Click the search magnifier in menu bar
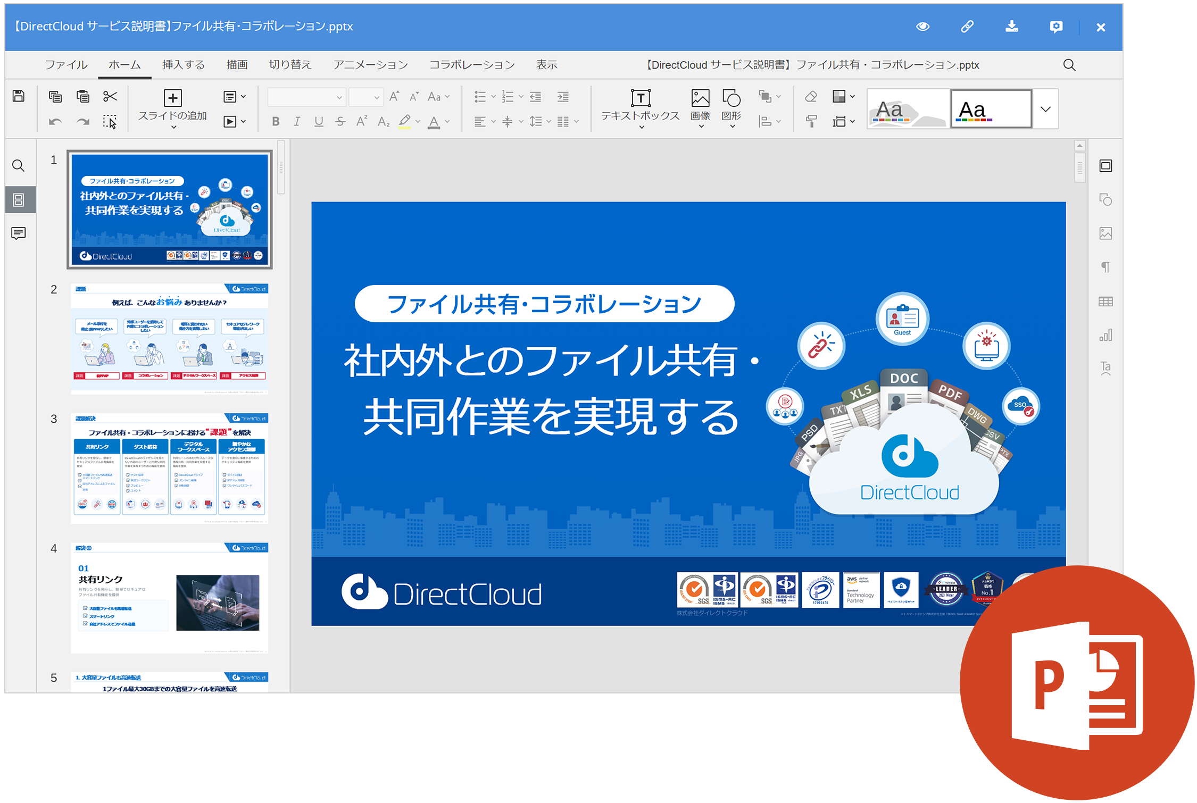 tap(1069, 65)
